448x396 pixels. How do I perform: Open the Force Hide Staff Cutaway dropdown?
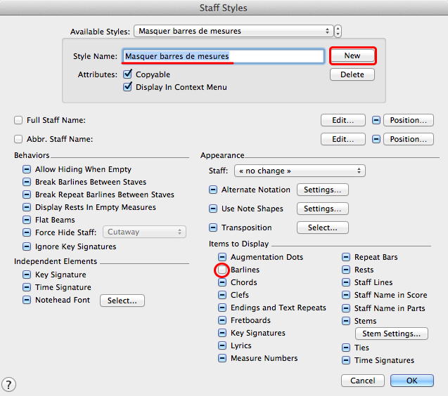click(144, 232)
